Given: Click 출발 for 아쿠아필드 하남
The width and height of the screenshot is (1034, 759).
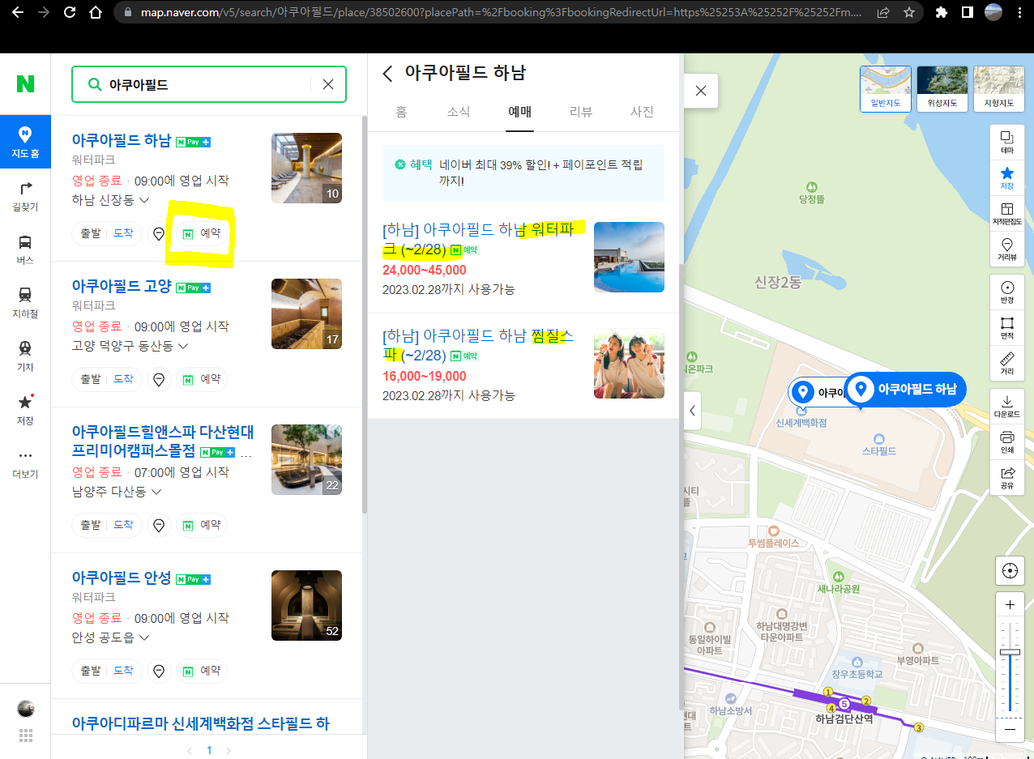Looking at the screenshot, I should [x=91, y=233].
